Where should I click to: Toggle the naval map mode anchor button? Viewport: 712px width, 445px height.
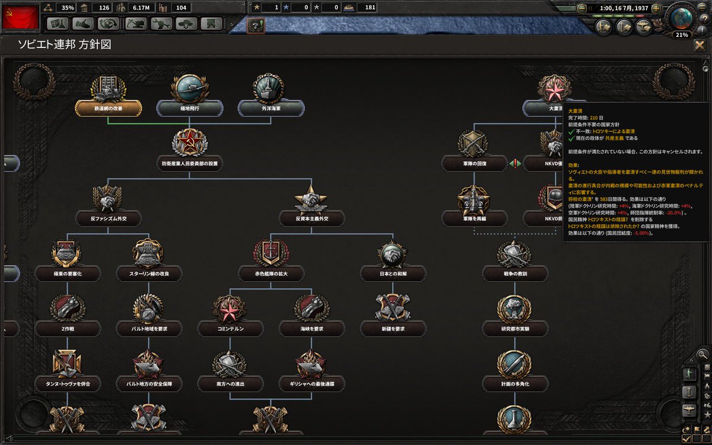(x=688, y=392)
